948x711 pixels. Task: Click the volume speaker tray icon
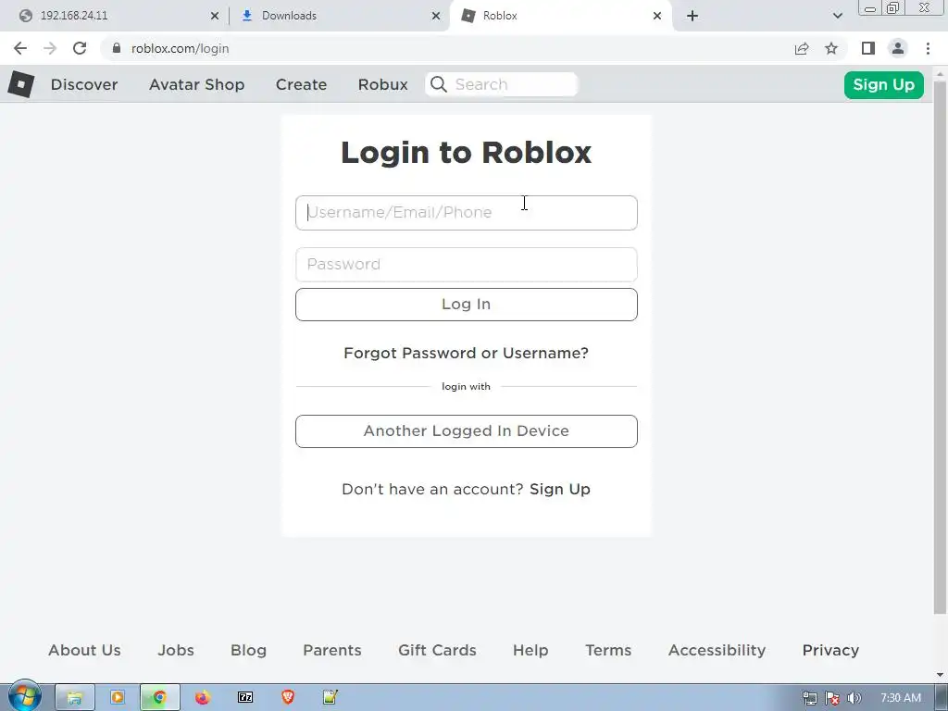tap(854, 698)
